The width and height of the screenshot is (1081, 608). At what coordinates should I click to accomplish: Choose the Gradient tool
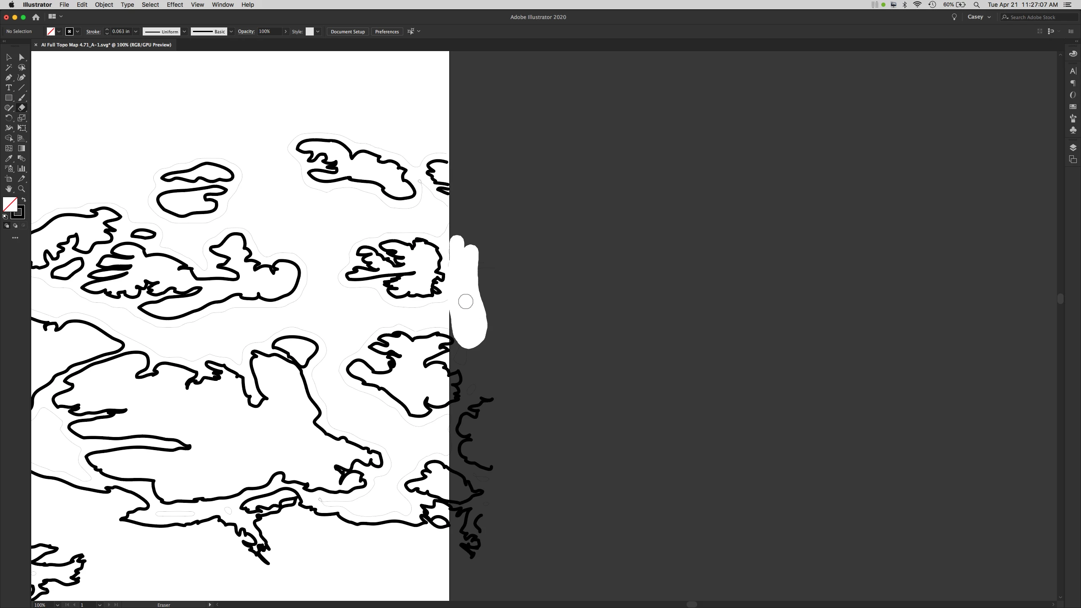(22, 148)
